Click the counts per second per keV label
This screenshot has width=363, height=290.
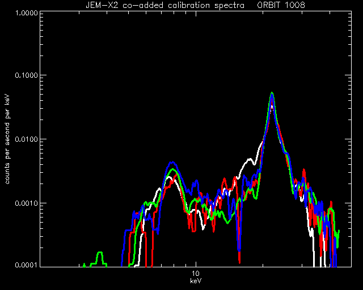pos(7,139)
